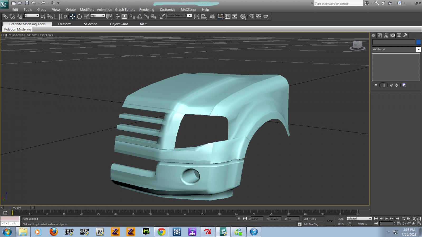Switch to the Freeform ribbon tab
422x237 pixels.
pos(65,24)
